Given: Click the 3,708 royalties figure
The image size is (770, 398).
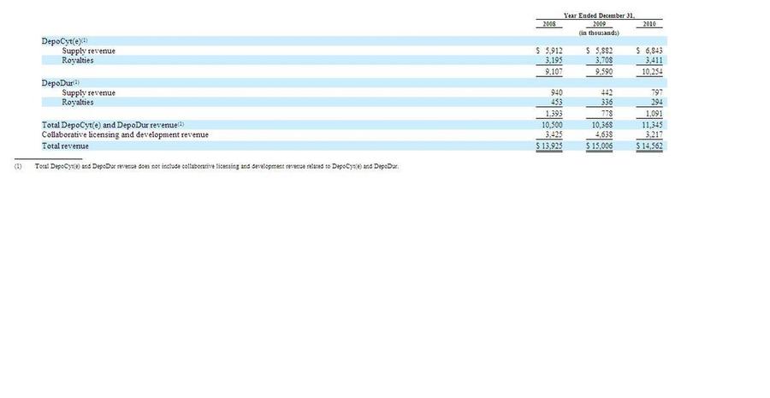Looking at the screenshot, I should pos(603,61).
